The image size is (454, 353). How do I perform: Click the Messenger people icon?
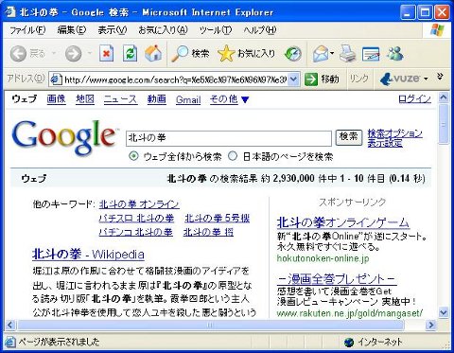tap(395, 53)
